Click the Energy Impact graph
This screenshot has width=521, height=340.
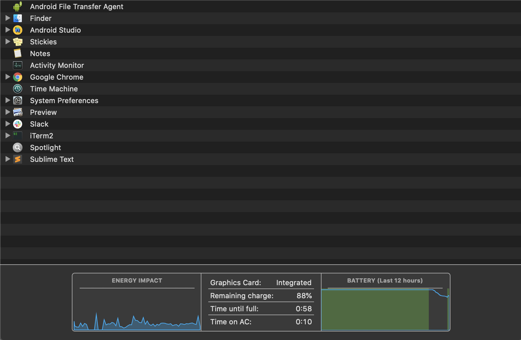click(137, 310)
